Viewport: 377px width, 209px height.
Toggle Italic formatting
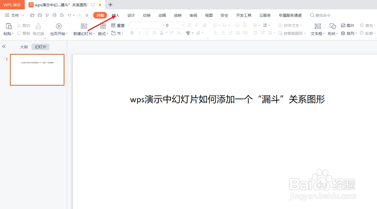(139, 33)
